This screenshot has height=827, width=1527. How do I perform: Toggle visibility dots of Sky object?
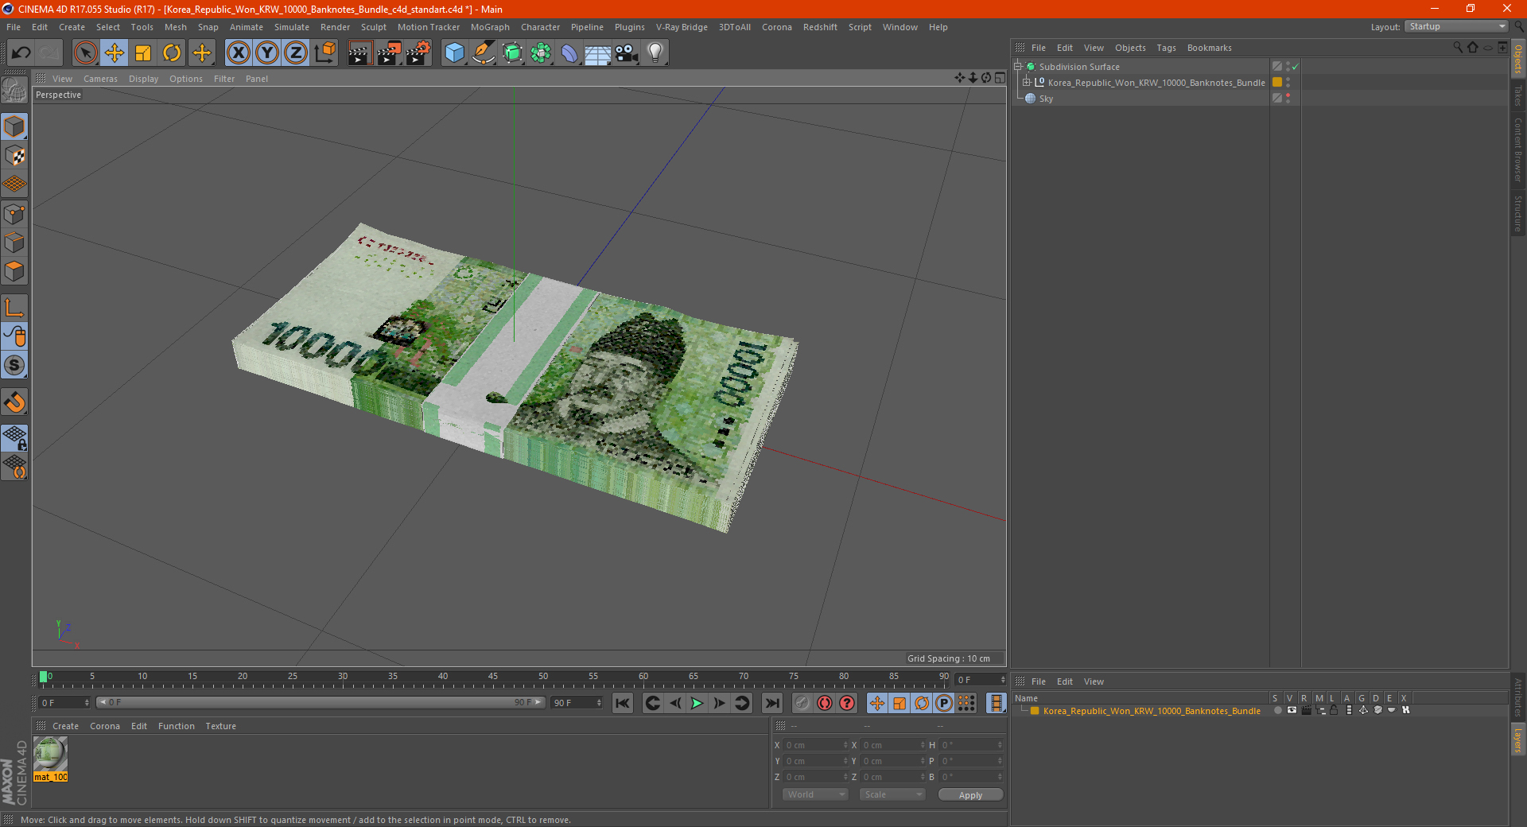pyautogui.click(x=1288, y=98)
